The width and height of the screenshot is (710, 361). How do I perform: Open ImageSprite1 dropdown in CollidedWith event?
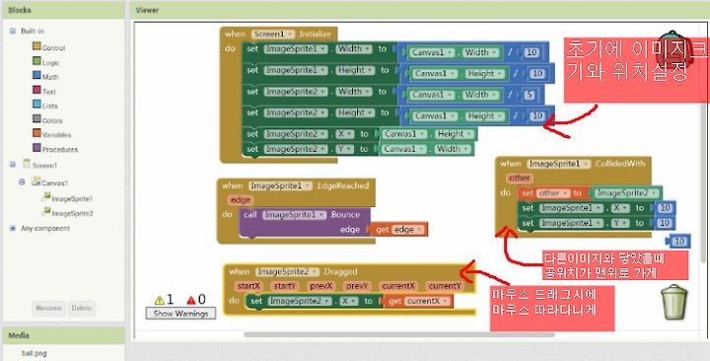tap(559, 164)
